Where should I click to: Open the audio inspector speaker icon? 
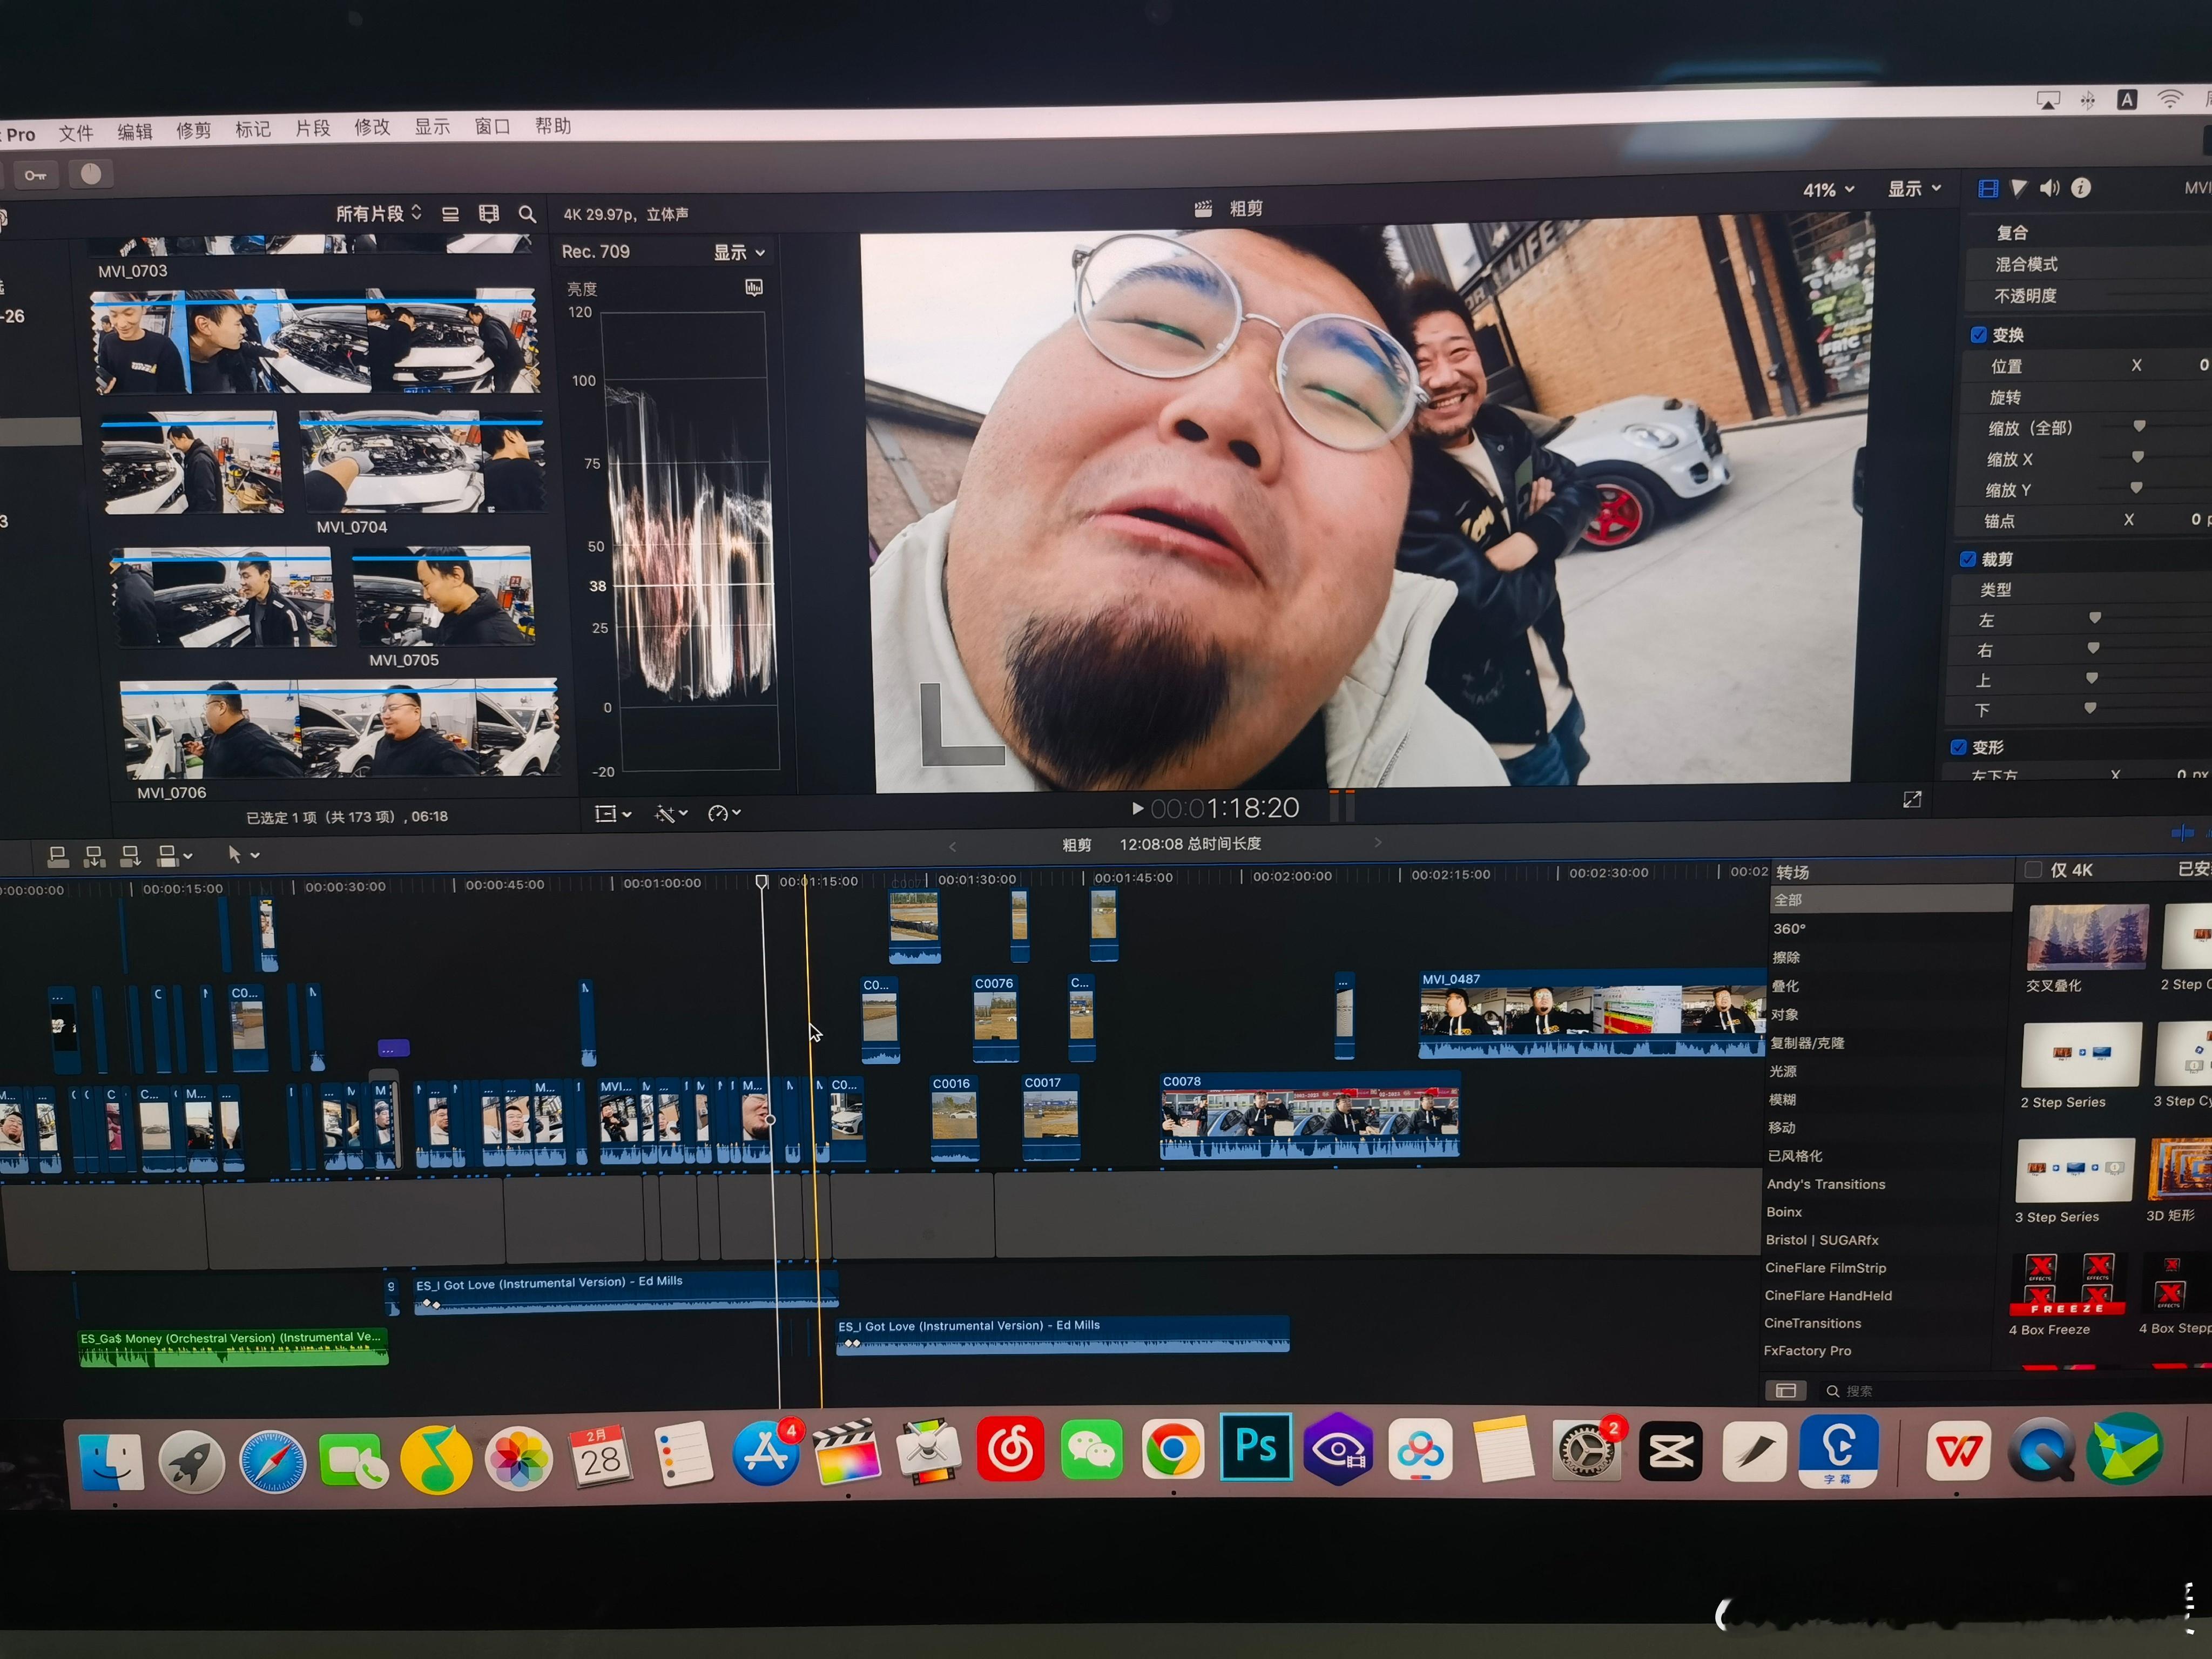(2049, 188)
